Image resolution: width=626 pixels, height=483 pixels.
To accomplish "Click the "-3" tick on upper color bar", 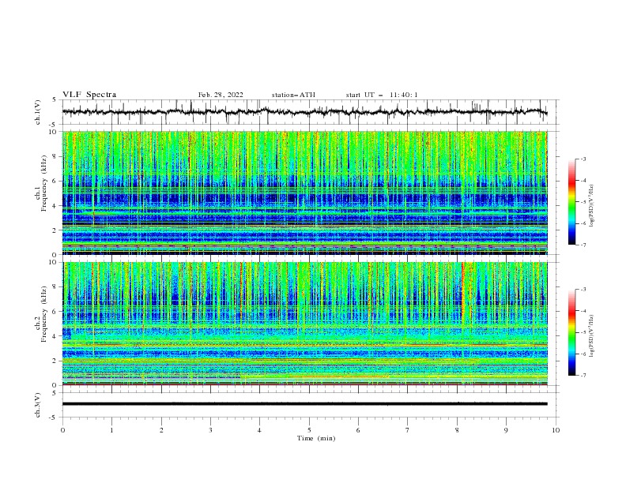I will [583, 159].
